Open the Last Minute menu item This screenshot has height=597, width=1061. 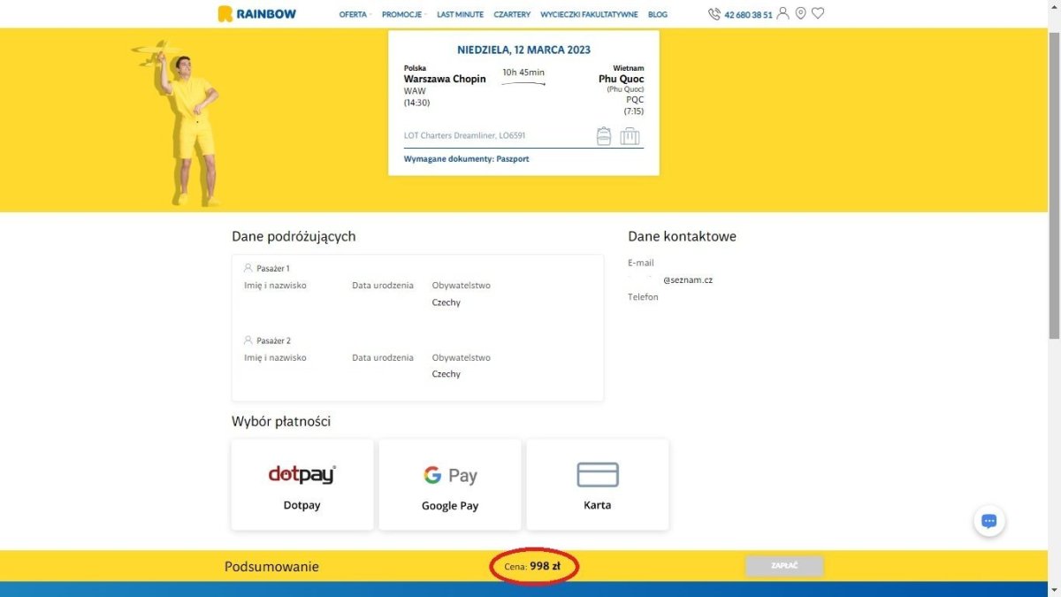(x=460, y=15)
